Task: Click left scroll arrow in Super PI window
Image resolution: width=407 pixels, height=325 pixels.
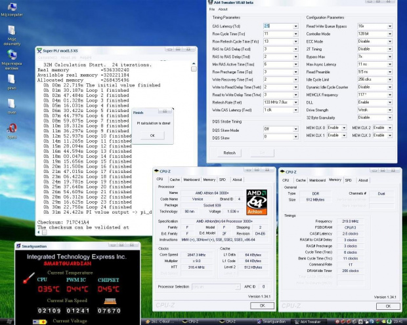Action: tap(39, 233)
